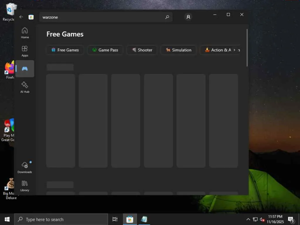Open the notepad-like app on taskbar
This screenshot has width=300, height=225.
click(144, 219)
